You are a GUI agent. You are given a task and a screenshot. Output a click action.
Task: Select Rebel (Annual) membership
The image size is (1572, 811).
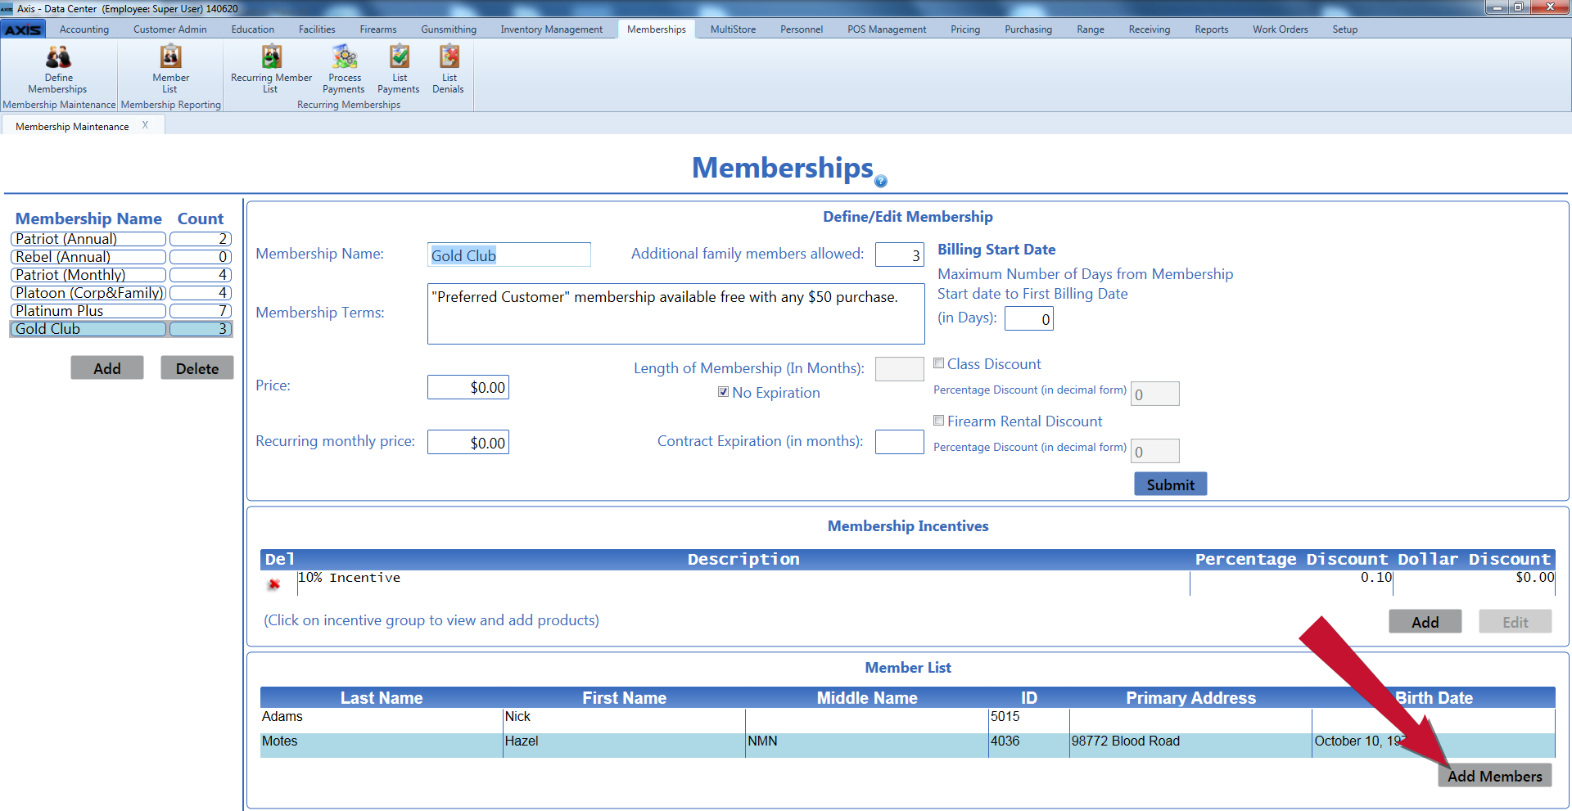pyautogui.click(x=88, y=257)
